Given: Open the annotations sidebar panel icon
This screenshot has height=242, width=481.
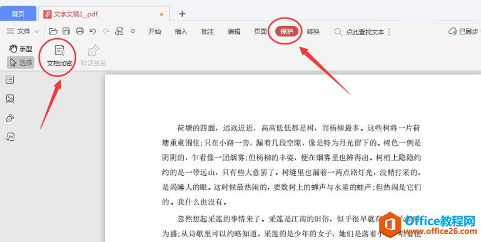Looking at the screenshot, I should pyautogui.click(x=10, y=118).
